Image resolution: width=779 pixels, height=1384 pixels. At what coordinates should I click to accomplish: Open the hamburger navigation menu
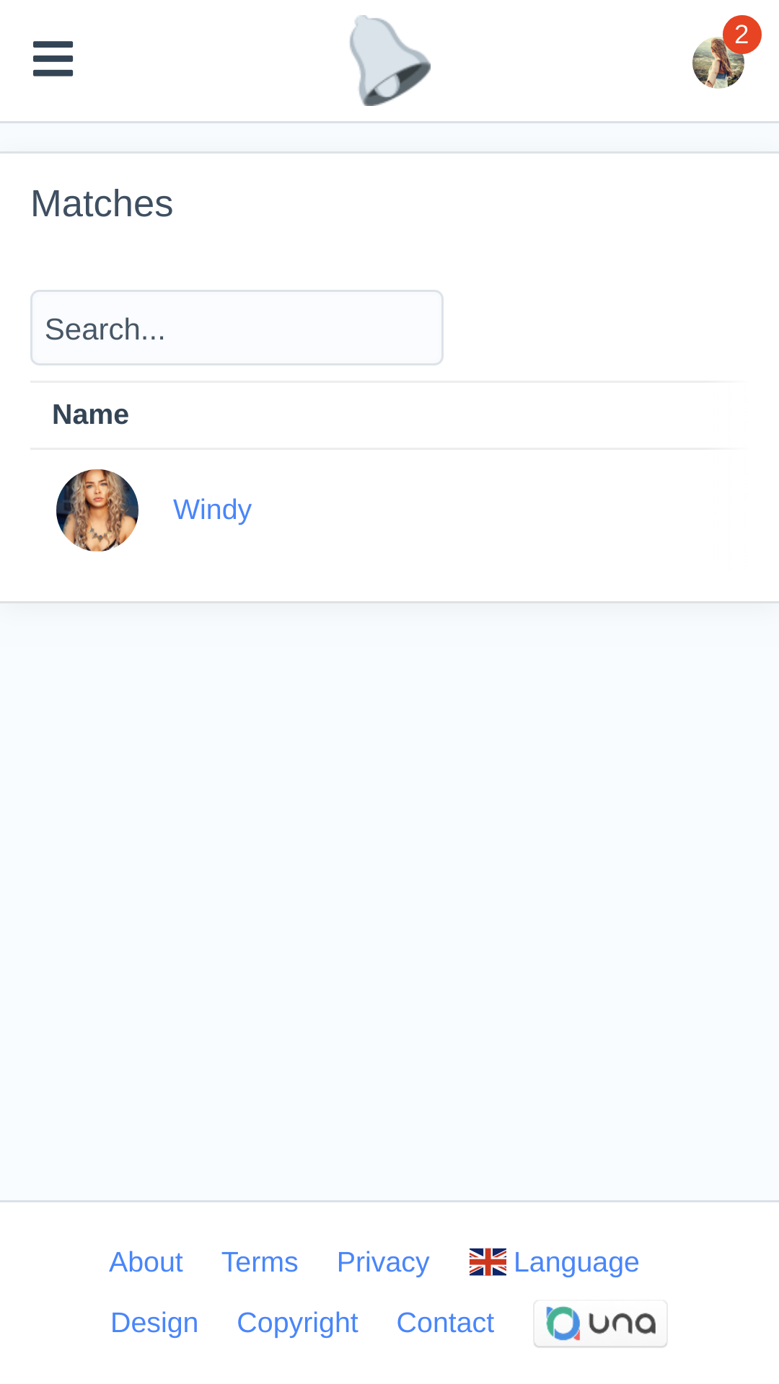coord(53,58)
